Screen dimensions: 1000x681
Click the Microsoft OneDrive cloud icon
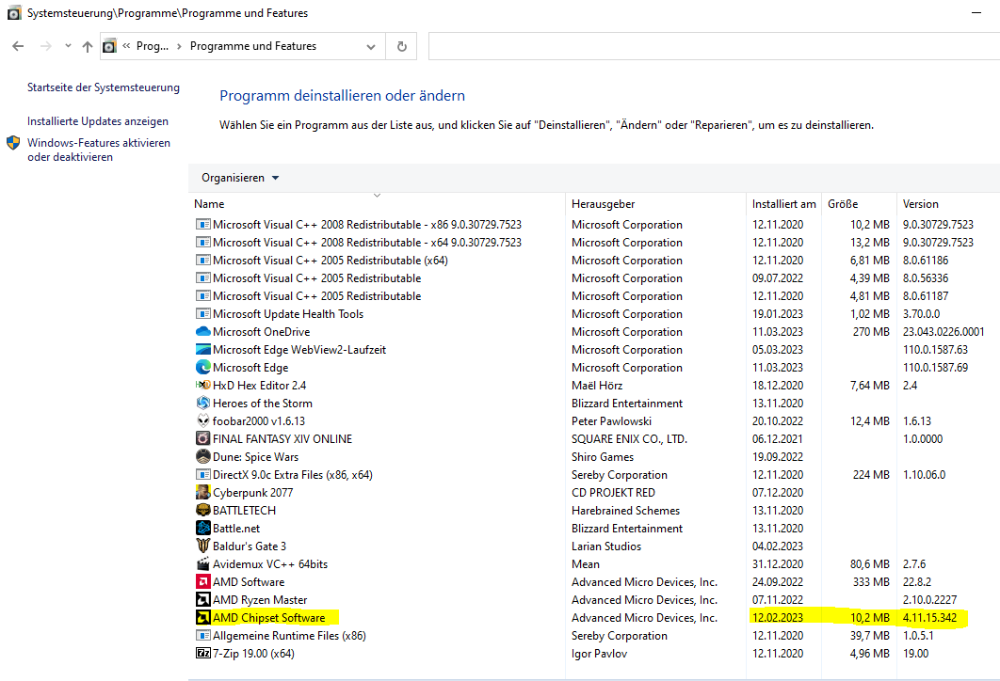(202, 332)
